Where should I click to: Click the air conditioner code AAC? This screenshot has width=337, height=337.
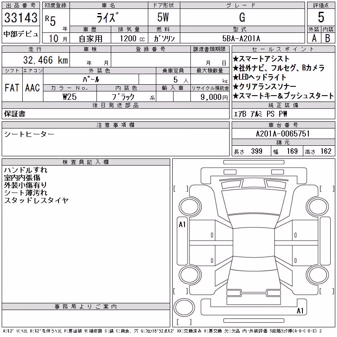(32, 88)
